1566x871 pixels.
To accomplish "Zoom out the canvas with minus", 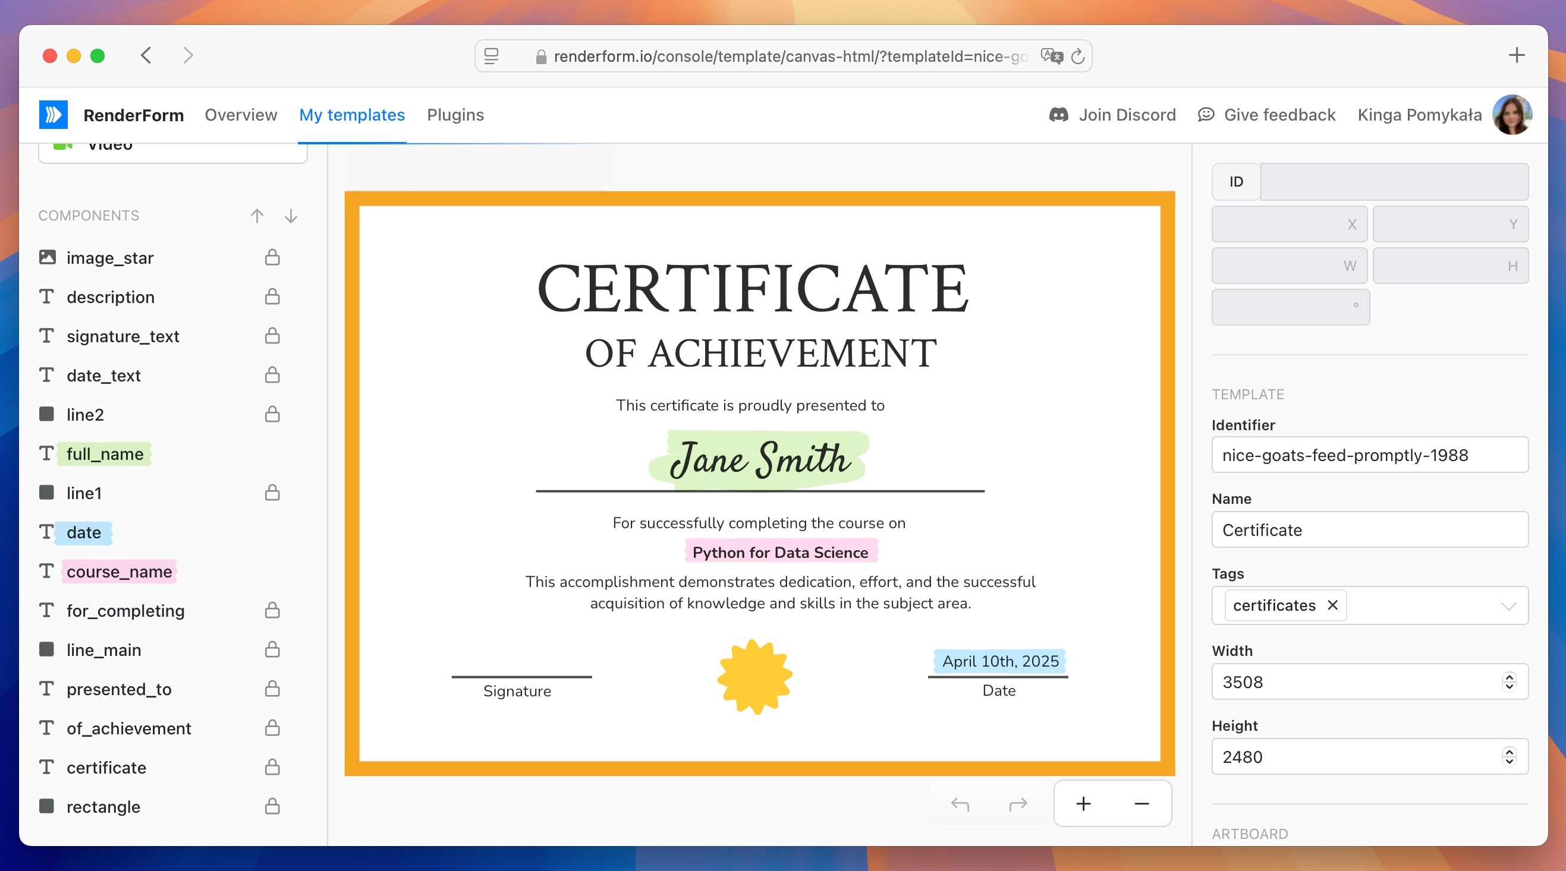I will coord(1142,804).
